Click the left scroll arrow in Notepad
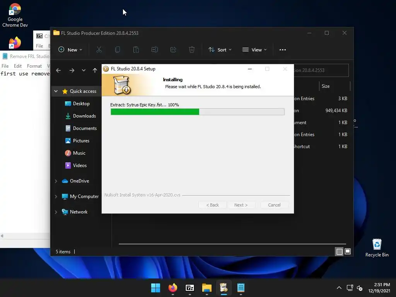 pyautogui.click(x=2, y=236)
